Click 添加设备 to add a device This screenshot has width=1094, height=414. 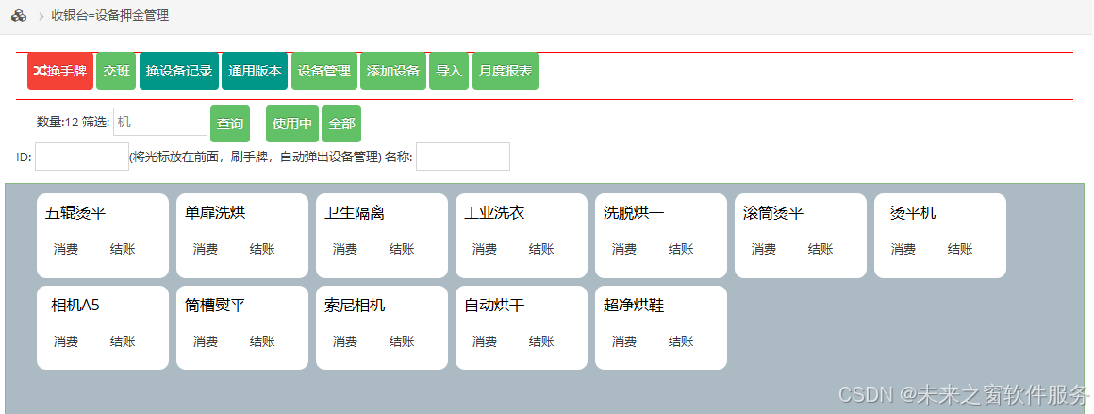[393, 71]
